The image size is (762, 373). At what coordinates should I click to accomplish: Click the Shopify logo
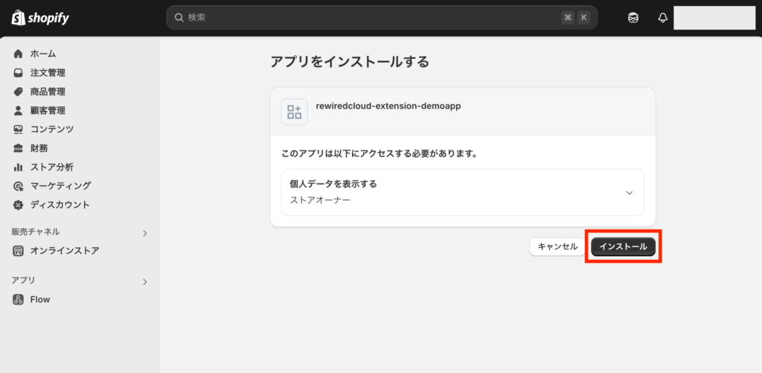(40, 18)
